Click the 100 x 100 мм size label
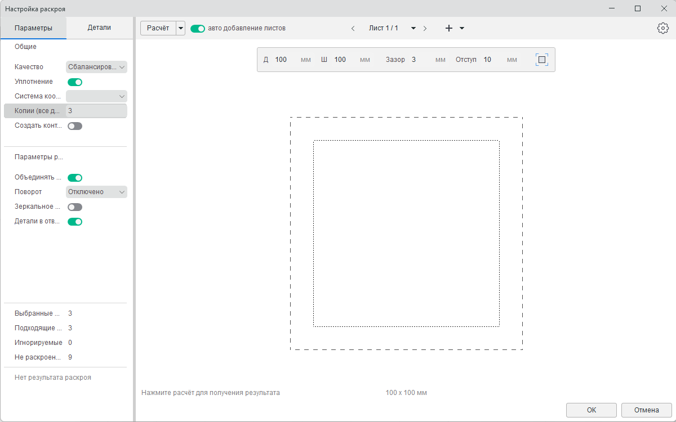The width and height of the screenshot is (676, 422). 406,393
